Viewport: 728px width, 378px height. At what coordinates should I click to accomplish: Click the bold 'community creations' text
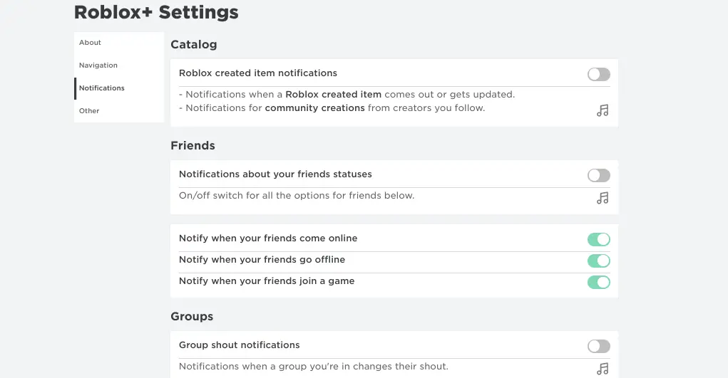314,108
